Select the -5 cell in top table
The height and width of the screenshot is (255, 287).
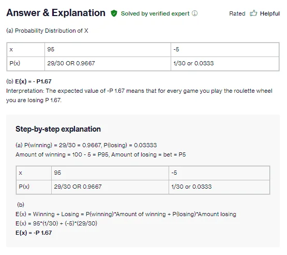(x=225, y=50)
